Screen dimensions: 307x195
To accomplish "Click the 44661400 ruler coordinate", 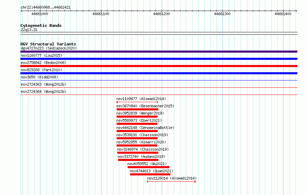I will coord(283,14).
